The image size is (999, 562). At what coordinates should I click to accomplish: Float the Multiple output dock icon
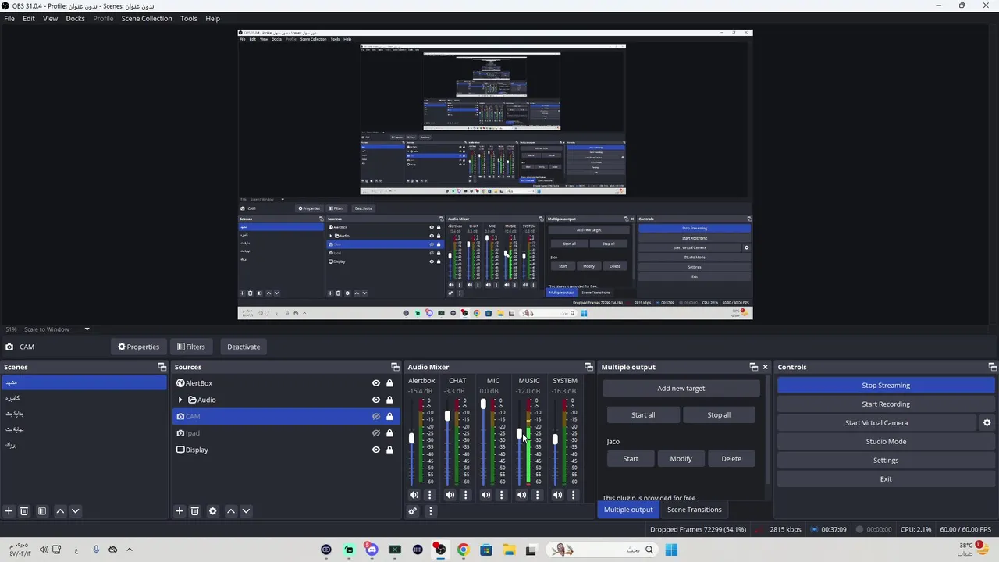(x=753, y=367)
